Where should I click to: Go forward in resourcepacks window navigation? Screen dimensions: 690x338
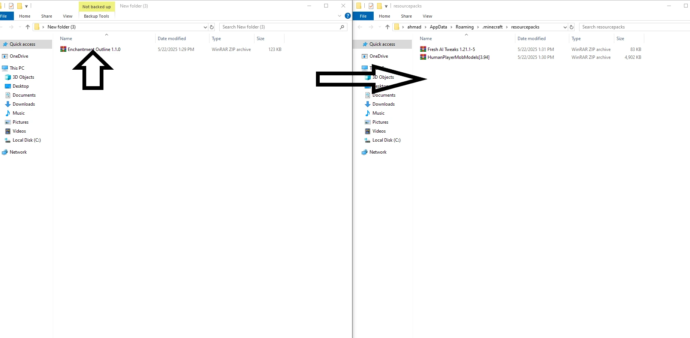(371, 27)
